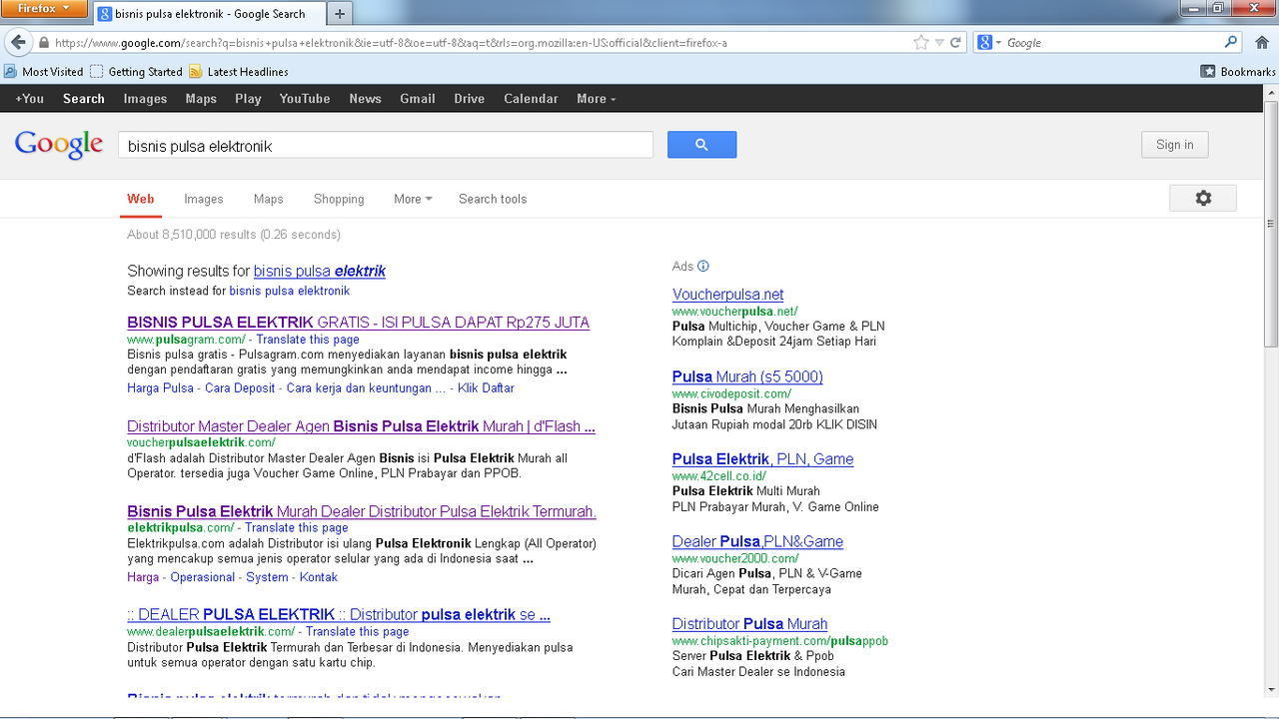Screen dimensions: 1279x719
Task: Click inside the Google search query field
Action: point(386,145)
